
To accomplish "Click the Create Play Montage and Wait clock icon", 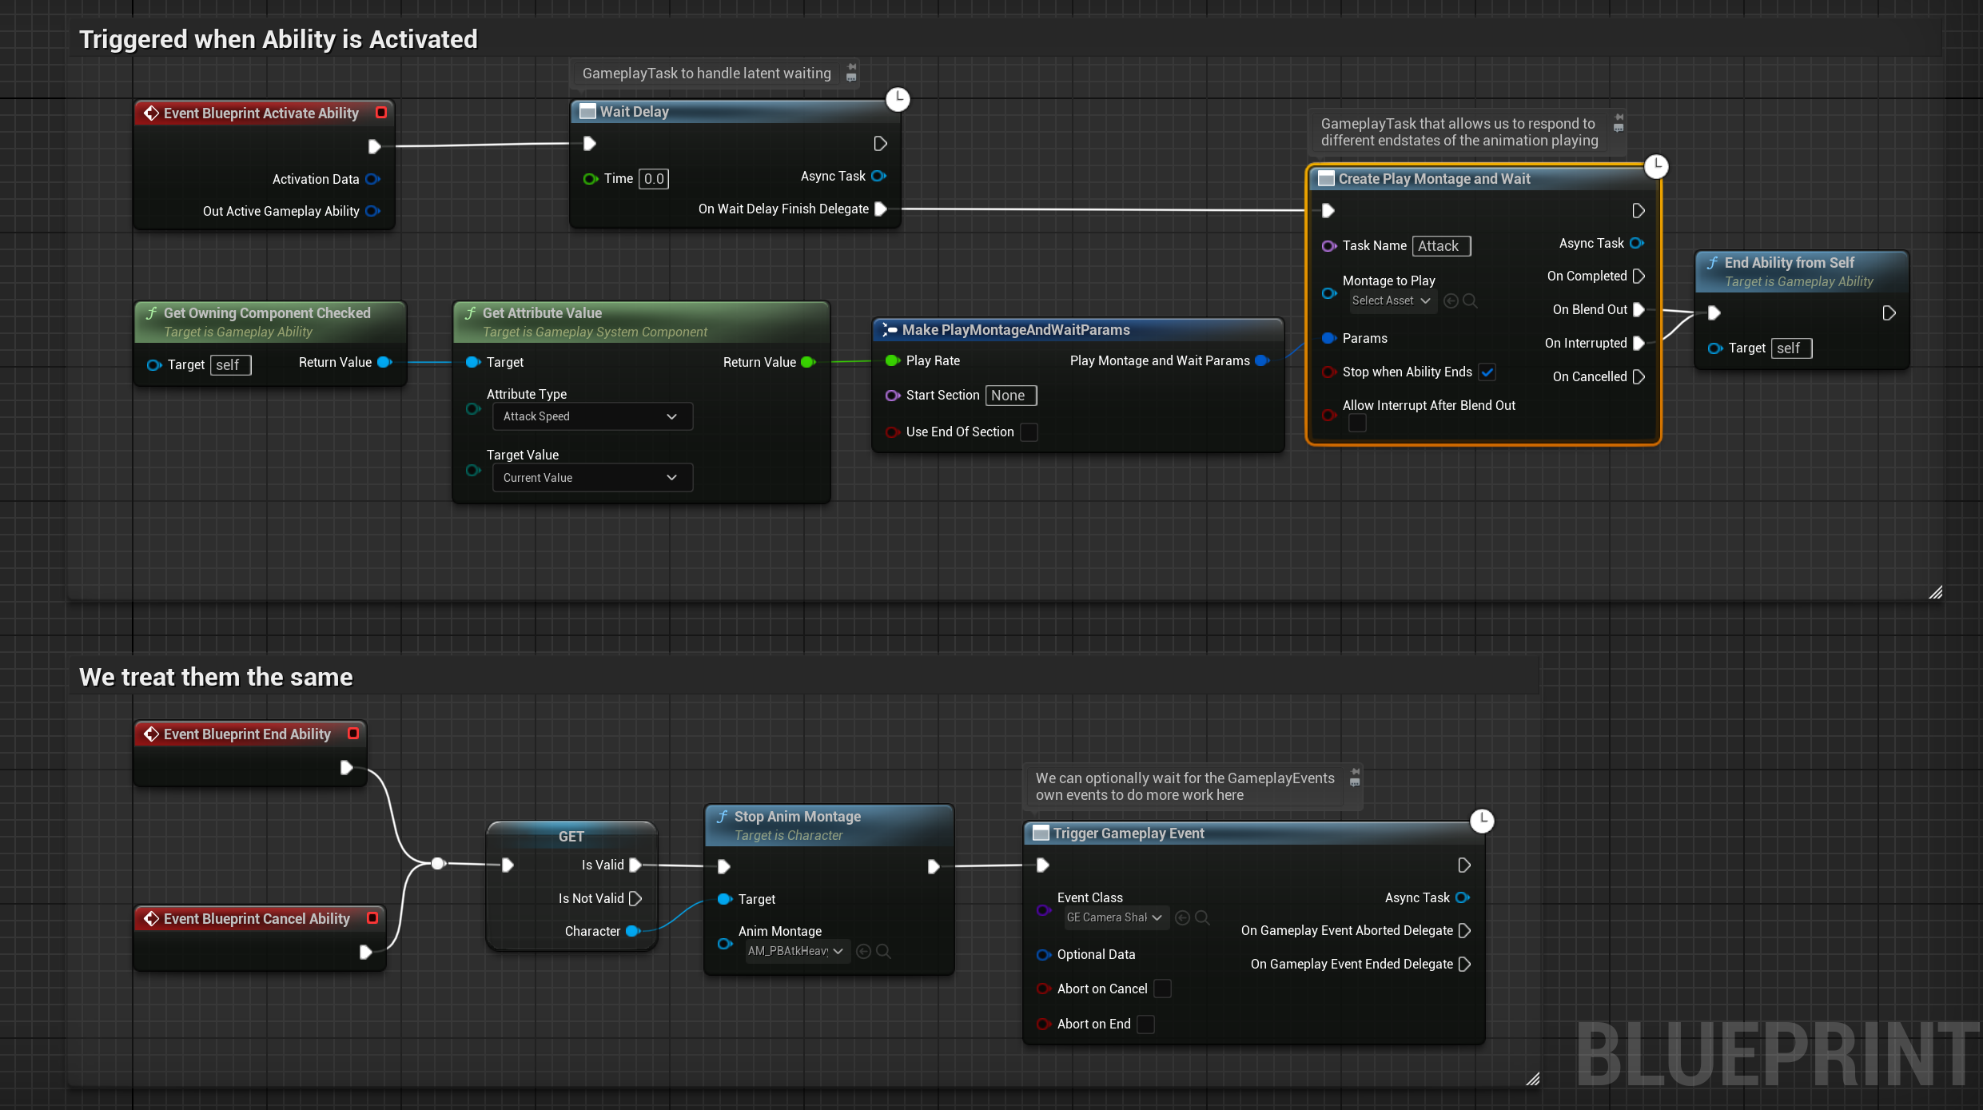I will (x=1656, y=166).
